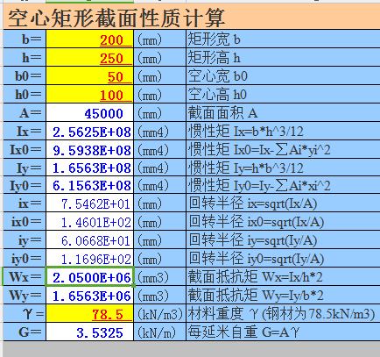Select the label cell G=
The height and width of the screenshot is (357, 380).
coord(25,332)
